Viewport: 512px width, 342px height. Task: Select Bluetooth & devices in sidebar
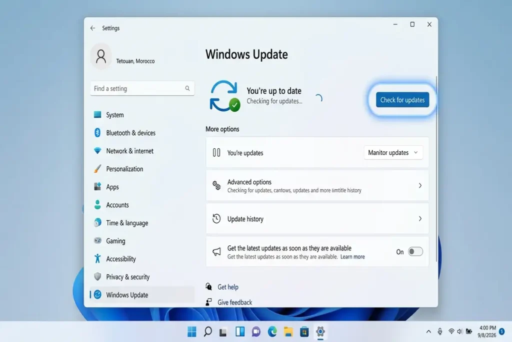click(x=142, y=133)
